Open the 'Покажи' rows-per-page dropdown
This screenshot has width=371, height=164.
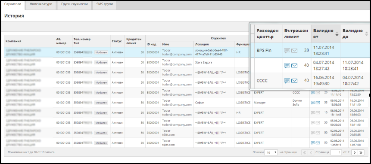coord(271,152)
